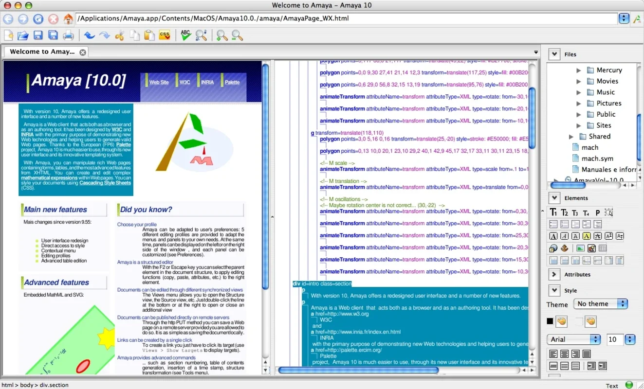The height and width of the screenshot is (389, 644).
Task: Toggle the yellow highlighted A style
Action: (586, 236)
